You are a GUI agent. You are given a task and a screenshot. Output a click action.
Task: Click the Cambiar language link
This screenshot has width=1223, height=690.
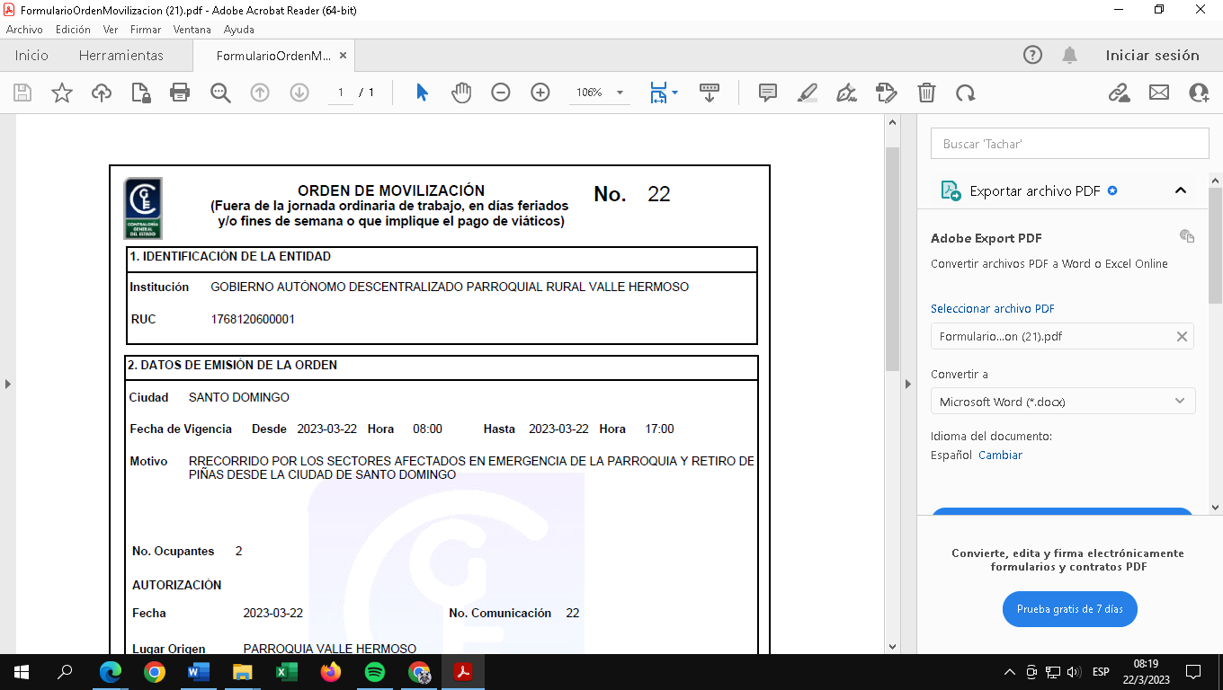[x=1000, y=456]
